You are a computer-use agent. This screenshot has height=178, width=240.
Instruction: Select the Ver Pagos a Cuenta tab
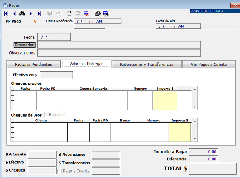209,65
